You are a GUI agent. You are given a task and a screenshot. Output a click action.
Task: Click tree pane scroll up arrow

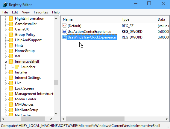pyautogui.click(x=56, y=19)
